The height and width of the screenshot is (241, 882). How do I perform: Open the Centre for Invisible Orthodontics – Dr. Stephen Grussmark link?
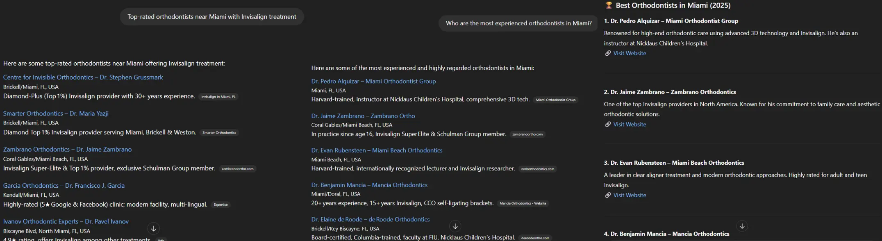coord(83,77)
